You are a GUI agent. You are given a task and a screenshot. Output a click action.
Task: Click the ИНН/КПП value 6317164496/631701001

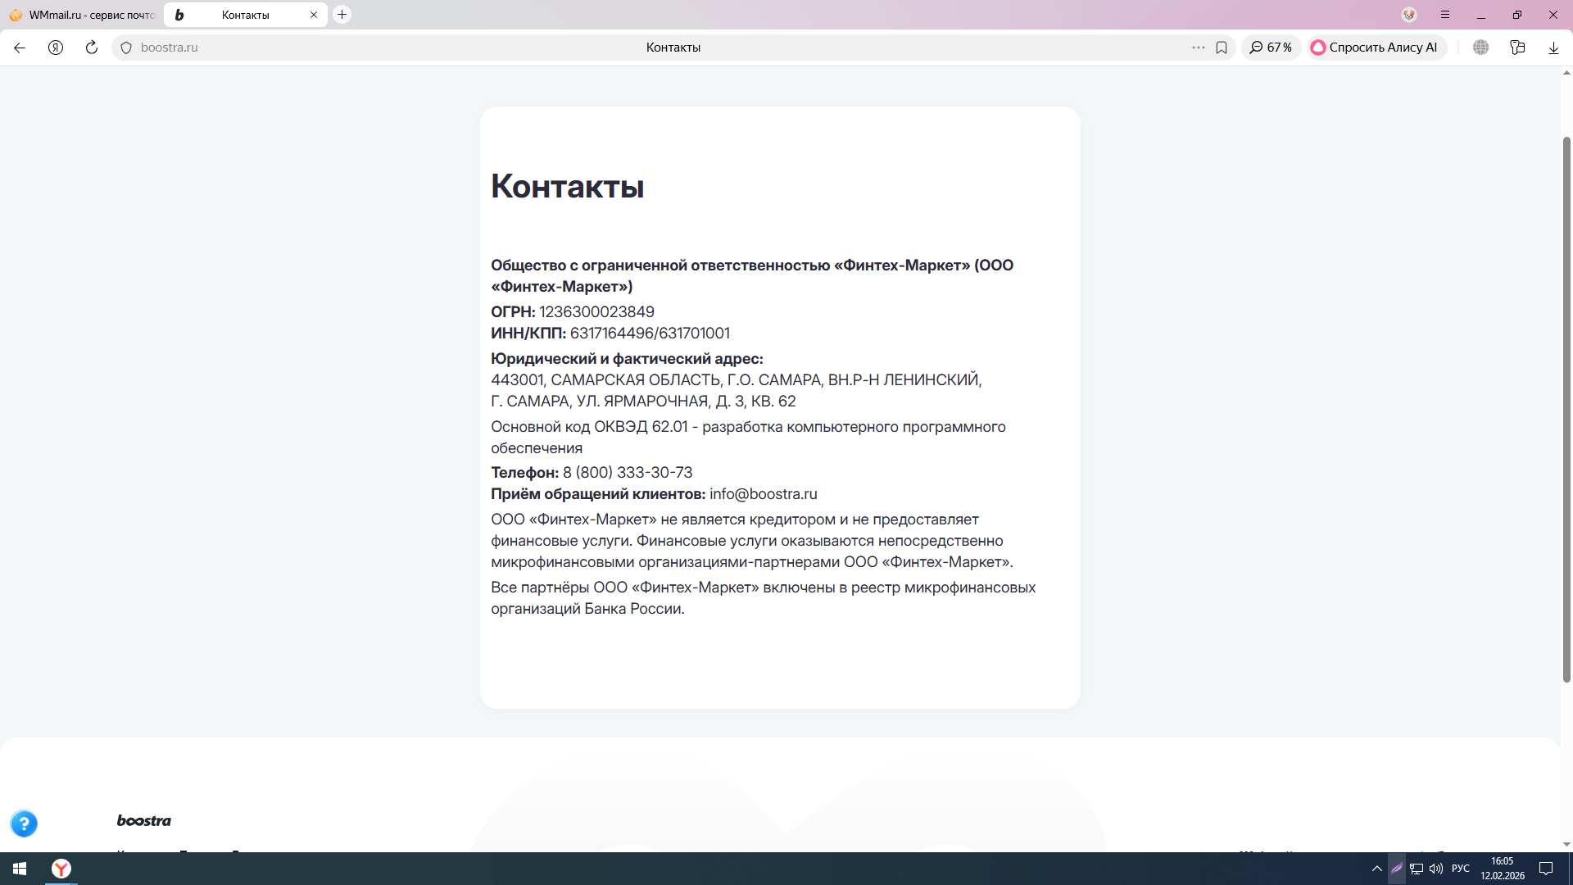coord(650,334)
